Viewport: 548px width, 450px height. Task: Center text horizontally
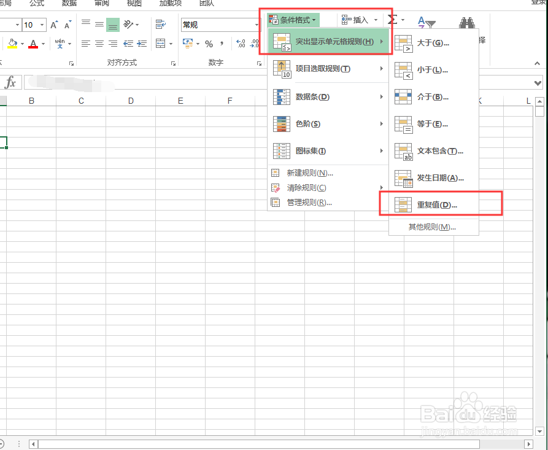click(99, 44)
